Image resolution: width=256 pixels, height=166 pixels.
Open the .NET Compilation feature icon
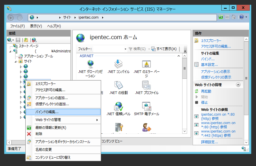tap(118, 64)
